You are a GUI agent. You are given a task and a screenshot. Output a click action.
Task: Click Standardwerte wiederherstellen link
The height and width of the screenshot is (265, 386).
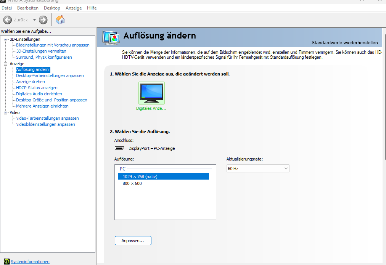pos(345,43)
